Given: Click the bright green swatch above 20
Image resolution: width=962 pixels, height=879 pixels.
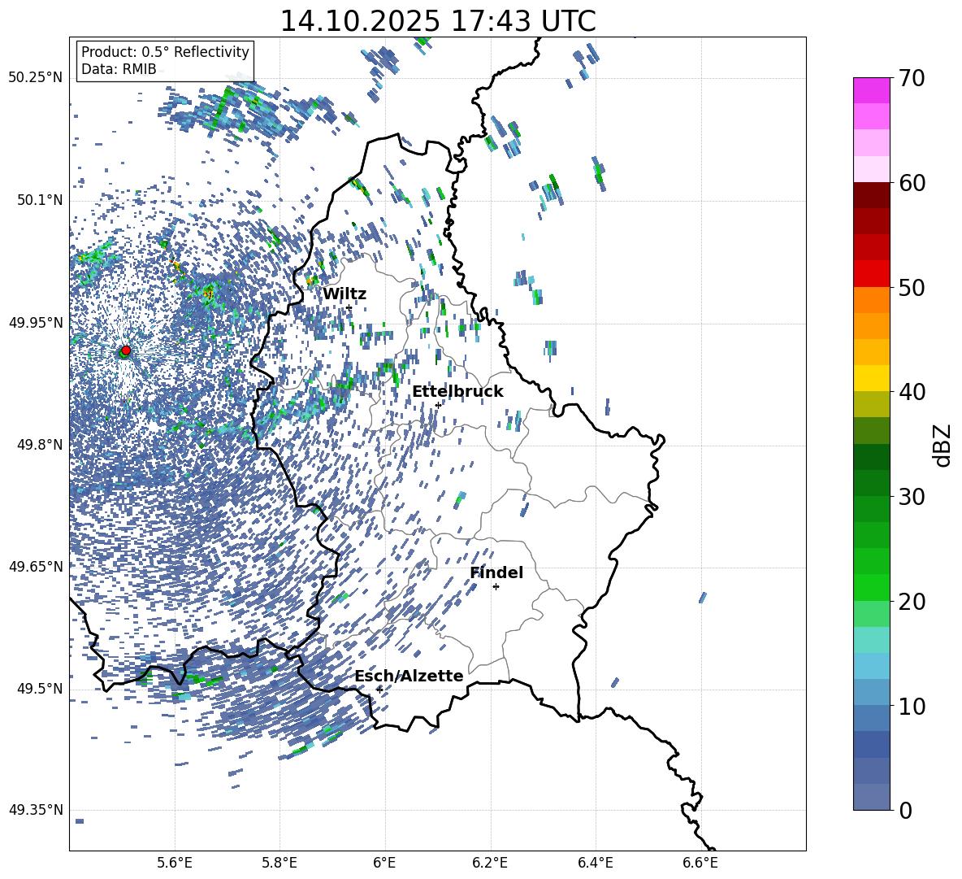Looking at the screenshot, I should [871, 587].
